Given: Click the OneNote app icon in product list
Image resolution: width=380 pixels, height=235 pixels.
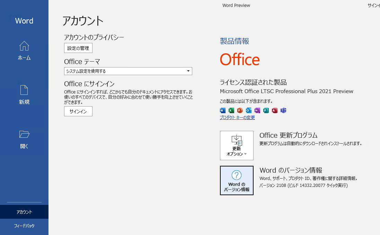Looking at the screenshot, I should (257, 111).
